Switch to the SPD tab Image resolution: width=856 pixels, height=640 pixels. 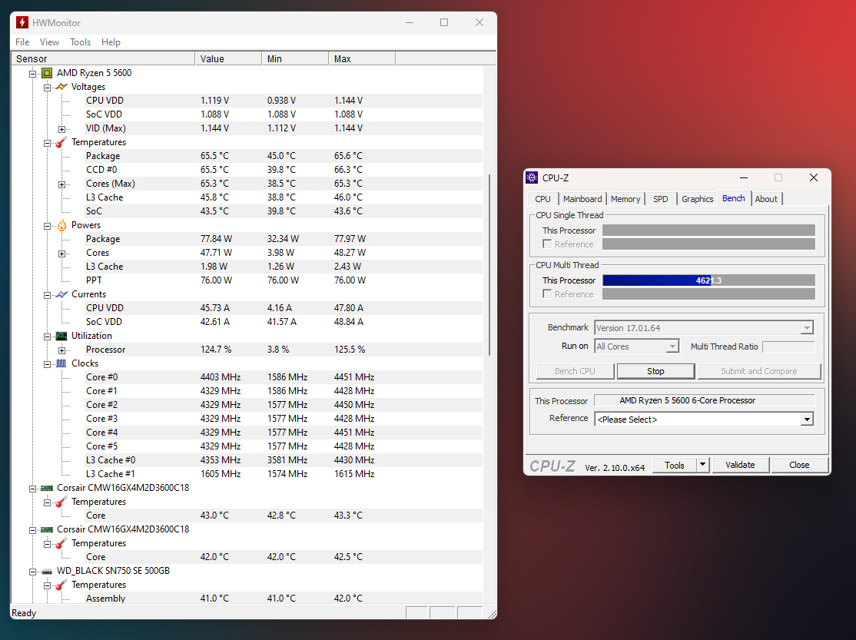661,199
